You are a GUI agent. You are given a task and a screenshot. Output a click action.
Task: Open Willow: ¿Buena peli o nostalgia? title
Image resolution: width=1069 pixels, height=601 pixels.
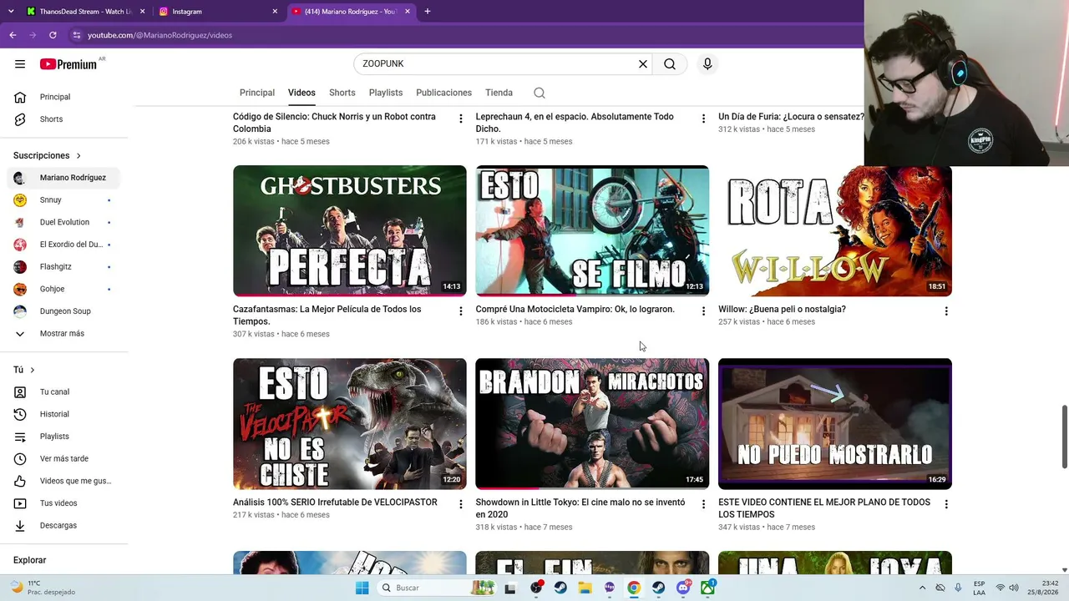[x=782, y=309]
